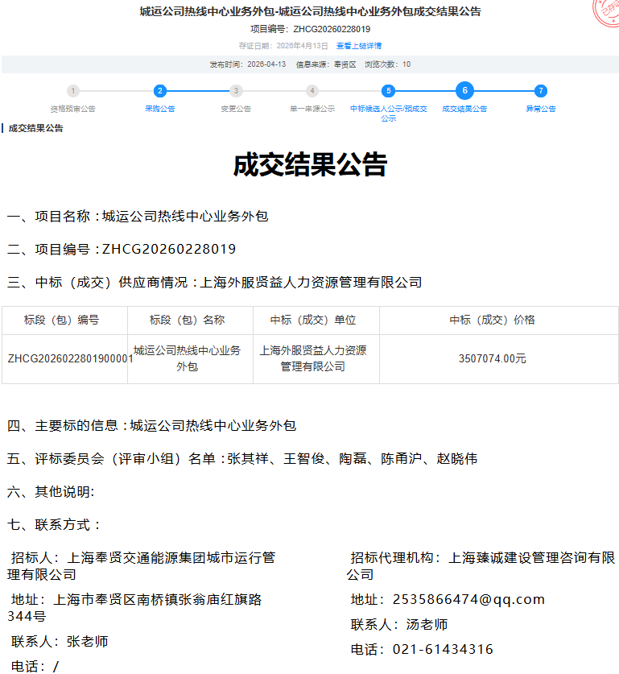Open the 异常公告 tab label
This screenshot has height=674, width=619.
[x=541, y=109]
